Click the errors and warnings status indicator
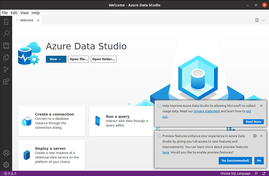The height and width of the screenshot is (176, 269). [10, 174]
